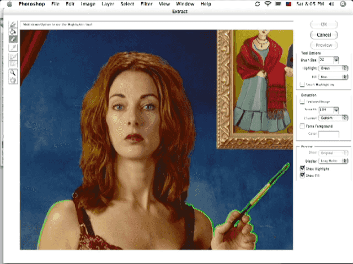
Task: Pick the Eyedropper tool
Action: pos(13,48)
